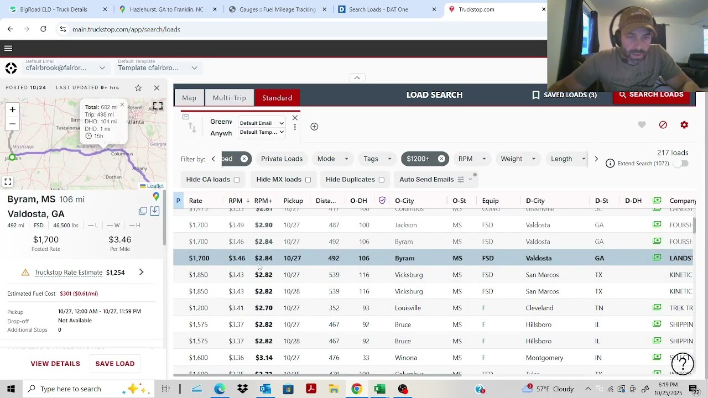Open Outlook from the taskbar

265,389
